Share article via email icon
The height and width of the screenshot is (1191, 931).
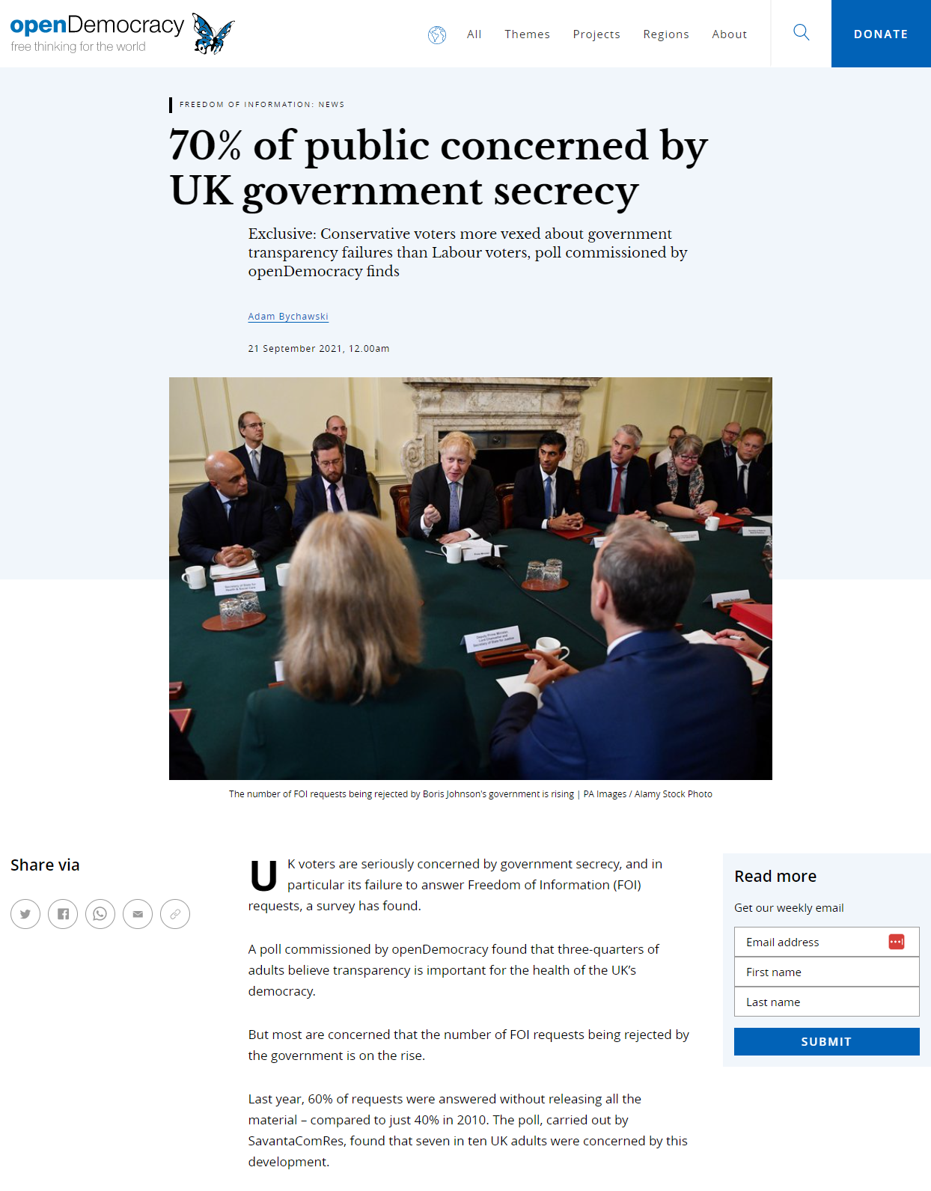click(x=138, y=914)
